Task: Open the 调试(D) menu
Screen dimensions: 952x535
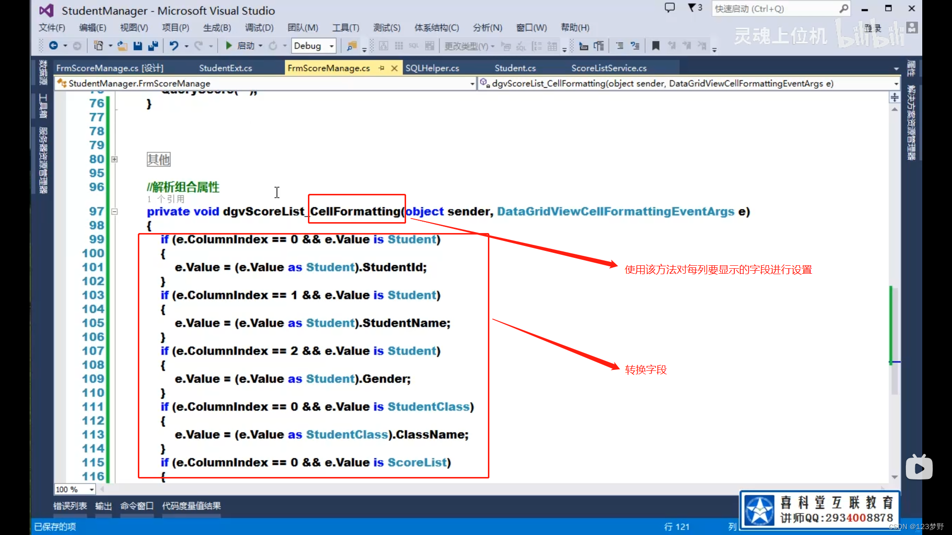Action: pyautogui.click(x=259, y=28)
